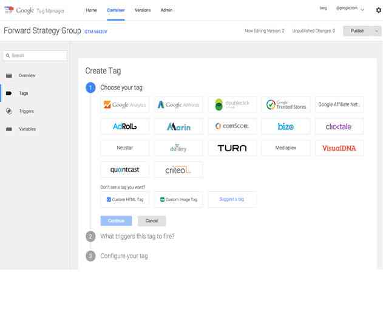The image size is (383, 317).
Task: Select the Google Affiliate Network tile
Action: [x=339, y=104]
